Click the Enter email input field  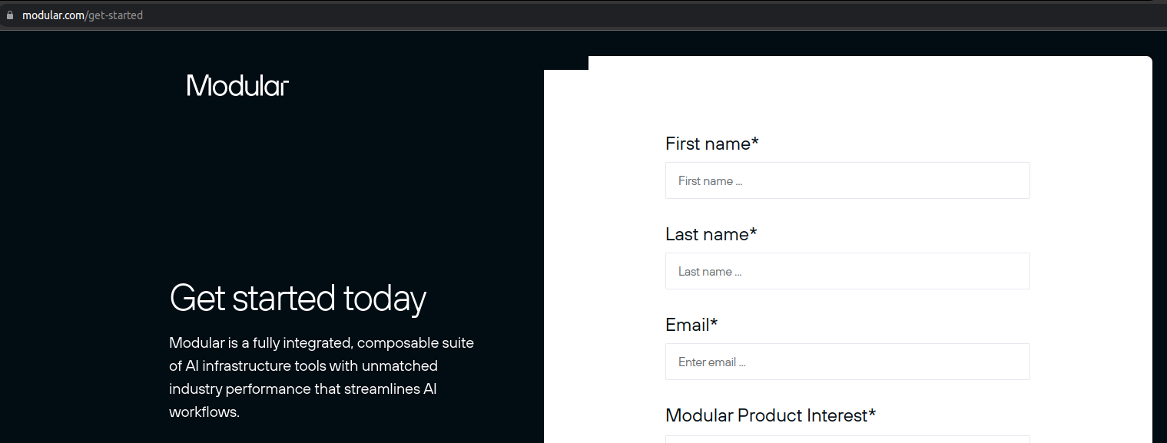point(847,361)
